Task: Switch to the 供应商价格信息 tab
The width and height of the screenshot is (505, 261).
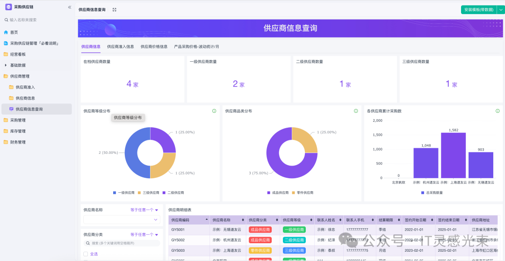Action: click(x=154, y=47)
